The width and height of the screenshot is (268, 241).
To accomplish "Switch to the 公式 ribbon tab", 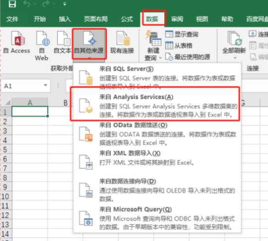I will coord(127,19).
